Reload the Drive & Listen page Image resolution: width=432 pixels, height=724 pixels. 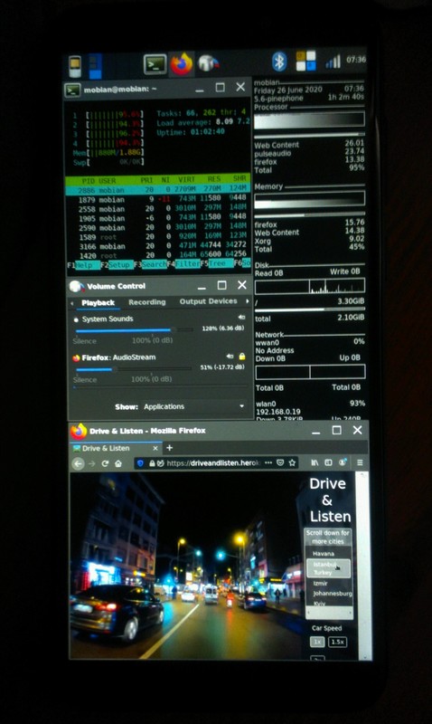[105, 463]
